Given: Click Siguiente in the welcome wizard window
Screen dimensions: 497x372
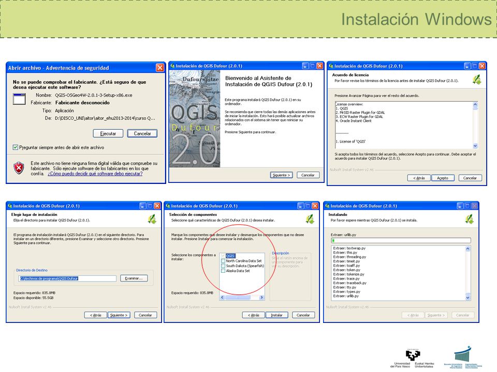Looking at the screenshot, I should click(281, 175).
